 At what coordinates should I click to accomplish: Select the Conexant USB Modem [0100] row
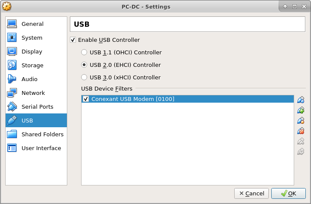point(188,99)
